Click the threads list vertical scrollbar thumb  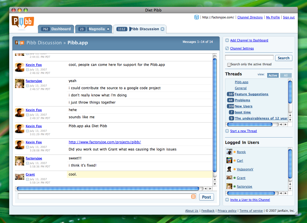point(290,92)
